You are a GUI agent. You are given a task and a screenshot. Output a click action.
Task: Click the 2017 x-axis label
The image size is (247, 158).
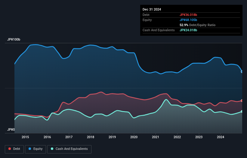tap(69, 137)
